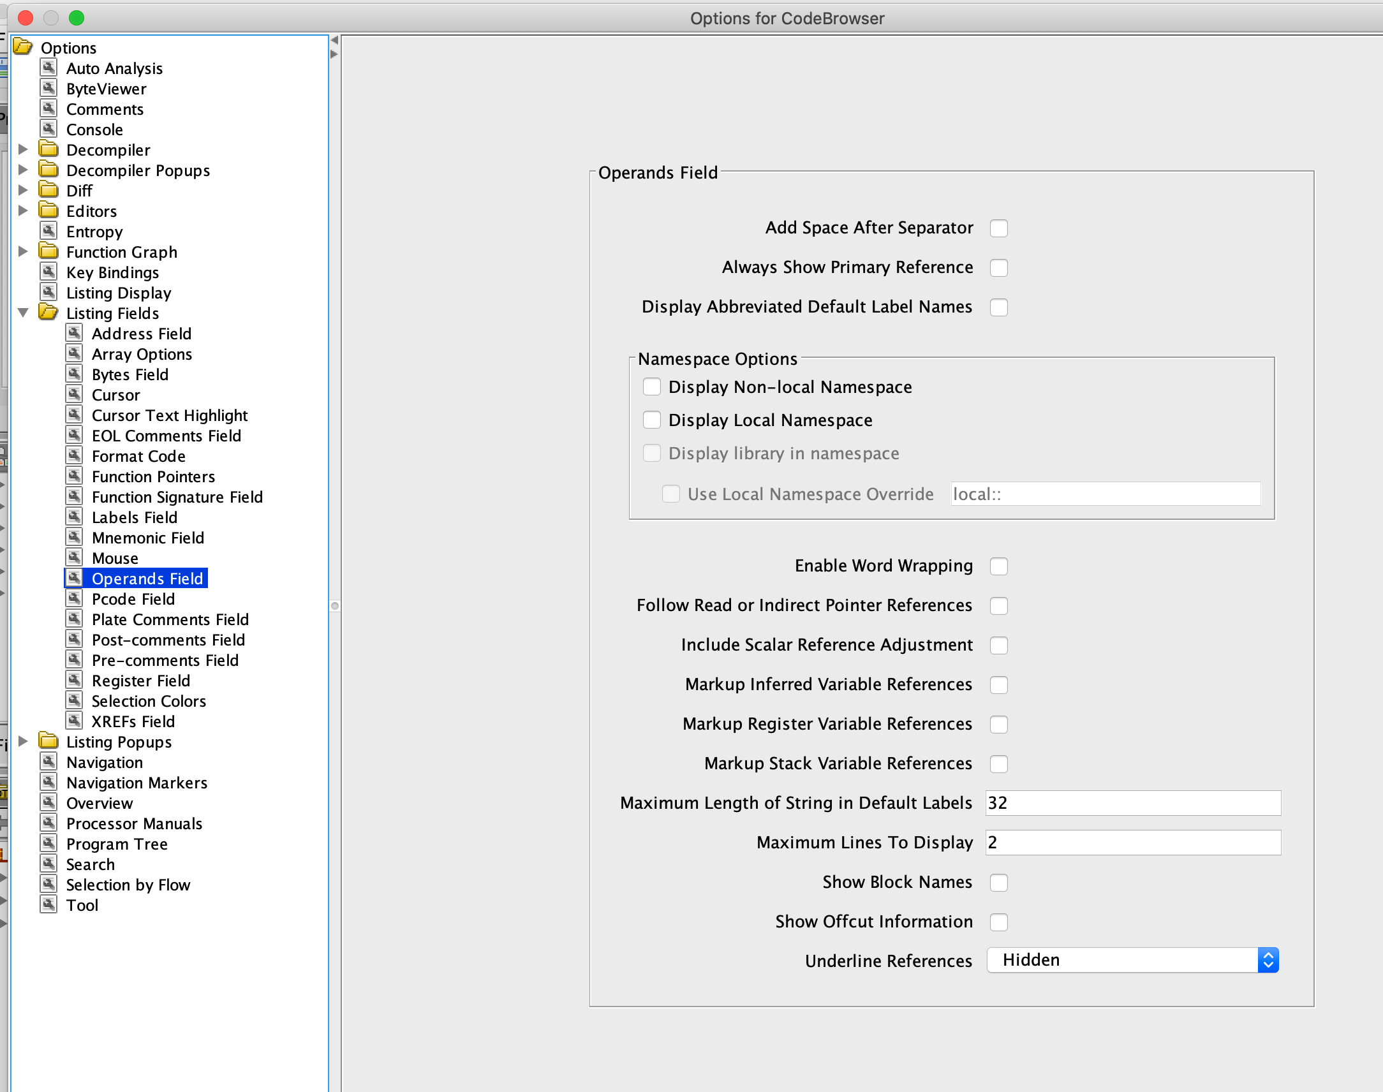Image resolution: width=1383 pixels, height=1092 pixels.
Task: Click the XREFs Field options icon
Action: tap(74, 721)
